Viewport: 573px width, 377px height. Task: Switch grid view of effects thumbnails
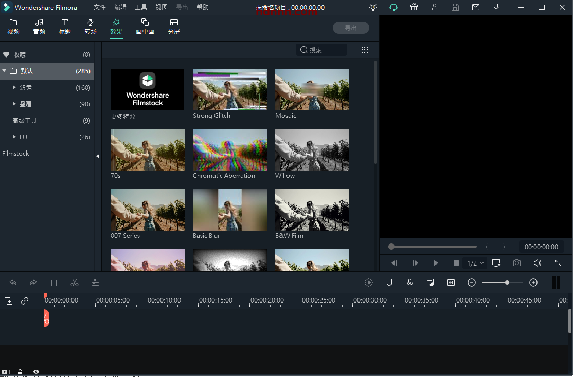(x=364, y=50)
